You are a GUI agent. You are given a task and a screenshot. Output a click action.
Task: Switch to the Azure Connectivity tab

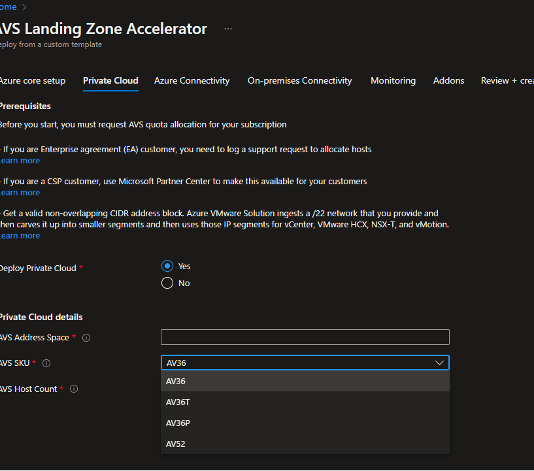click(x=192, y=80)
